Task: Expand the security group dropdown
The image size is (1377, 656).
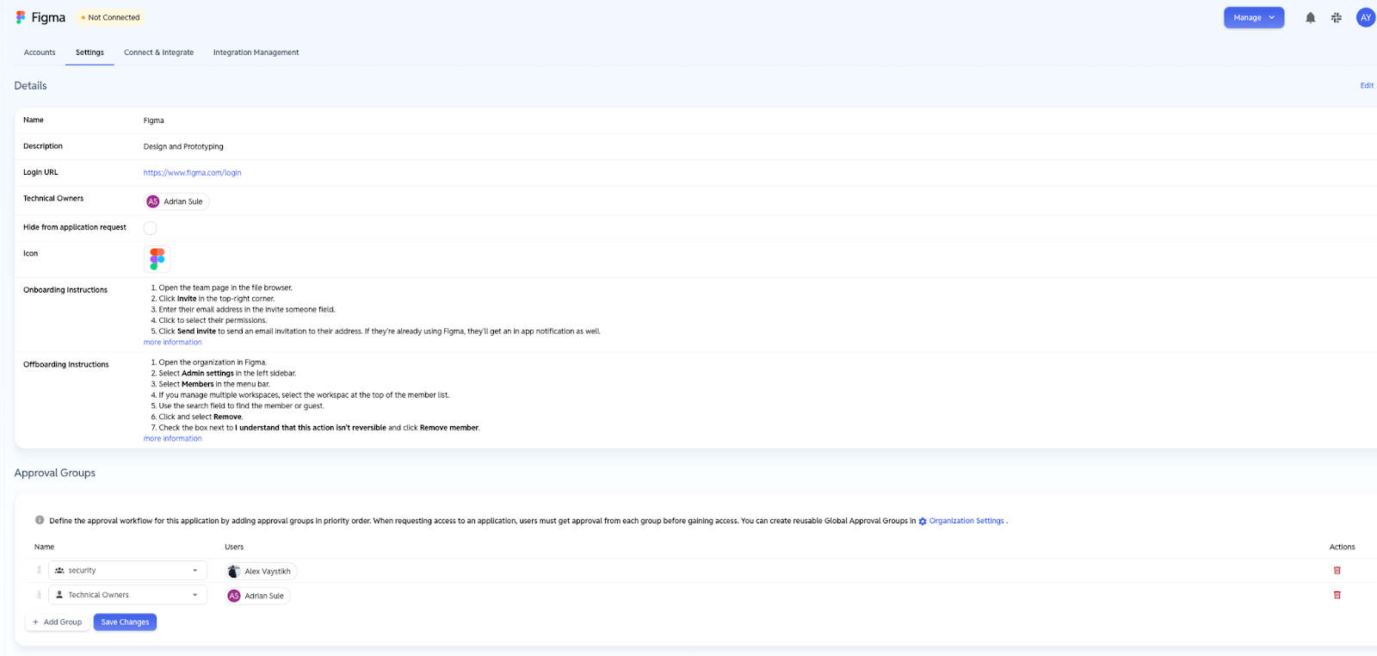Action: pyautogui.click(x=127, y=570)
